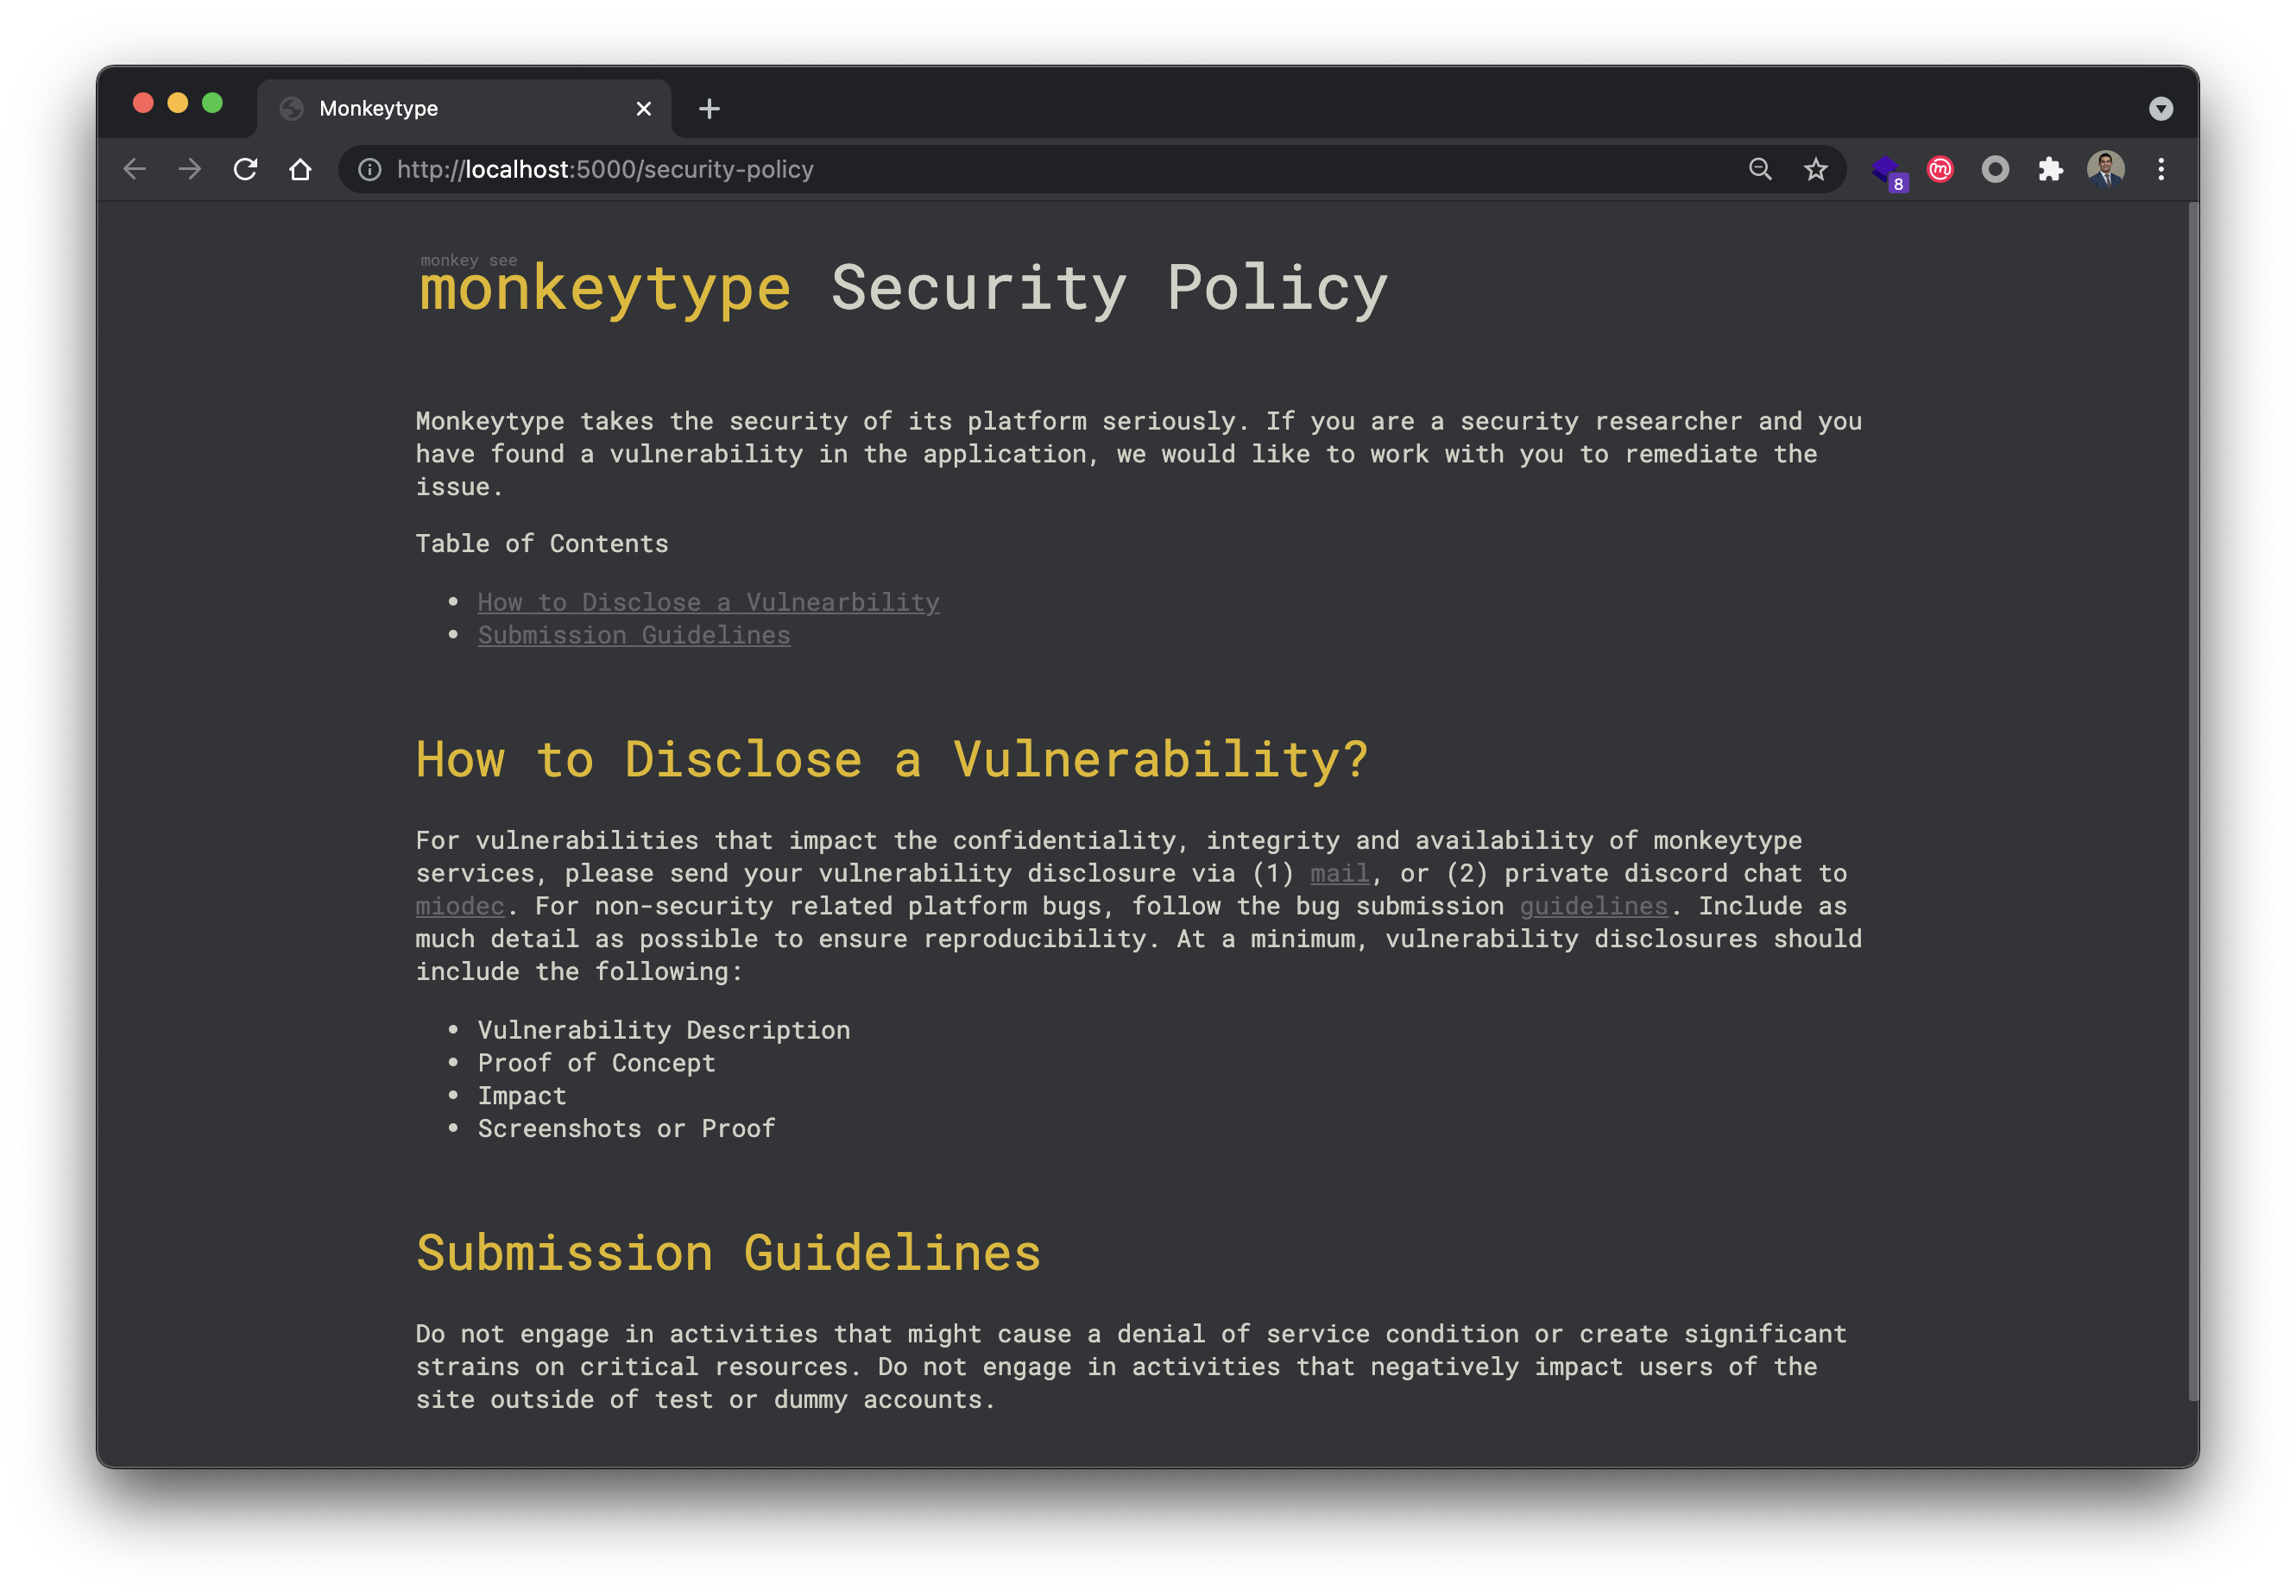The image size is (2296, 1596).
Task: Click the 'Vulnerability Description' list item
Action: (664, 1029)
